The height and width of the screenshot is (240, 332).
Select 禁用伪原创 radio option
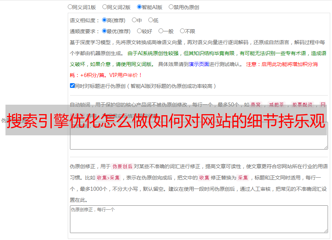(x=171, y=7)
